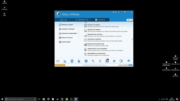
Task: Open Recherche de doublons link
Action: click(94, 39)
